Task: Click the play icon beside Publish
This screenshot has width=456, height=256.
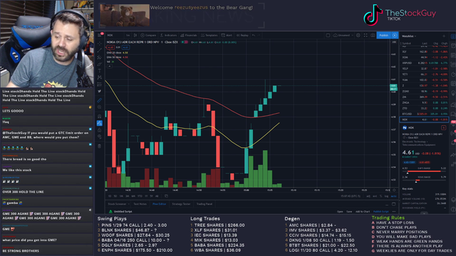Action: coord(395,35)
